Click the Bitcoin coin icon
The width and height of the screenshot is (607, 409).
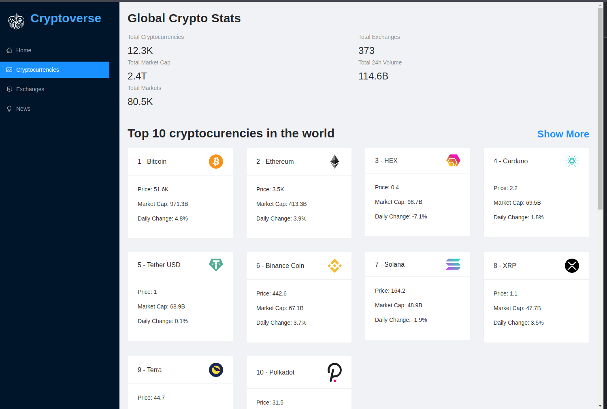coord(216,161)
